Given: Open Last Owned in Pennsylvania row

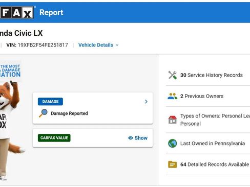Looking at the screenshot, I should [x=213, y=144].
